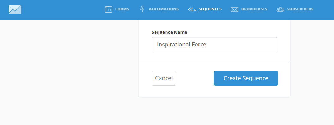Click the word Force in the name field
Screen dimensions: 334x125
[x=200, y=44]
